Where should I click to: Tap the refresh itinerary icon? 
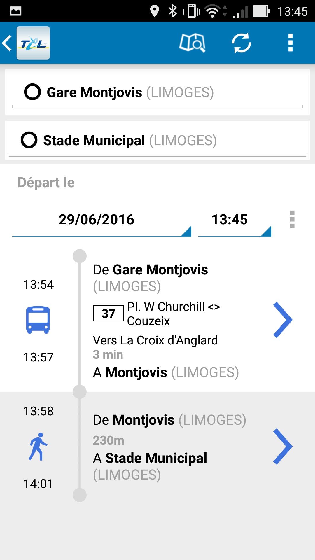241,43
